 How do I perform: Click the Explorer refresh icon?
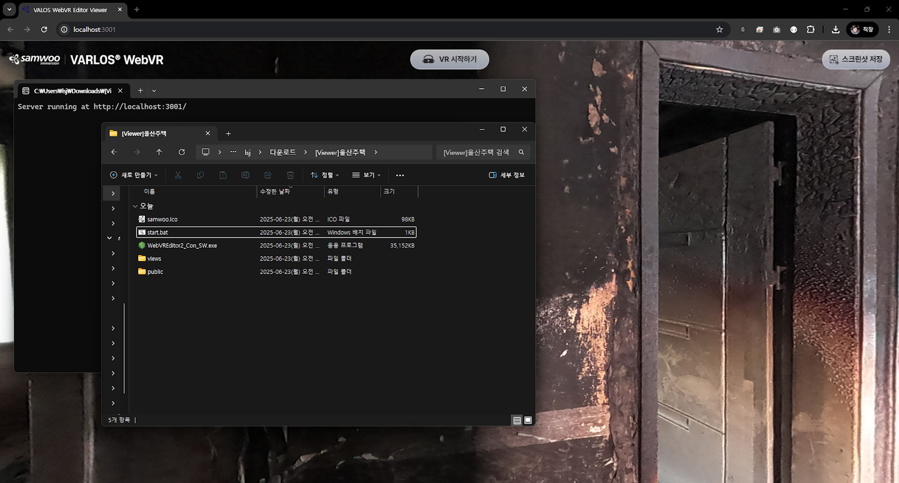pyautogui.click(x=181, y=152)
